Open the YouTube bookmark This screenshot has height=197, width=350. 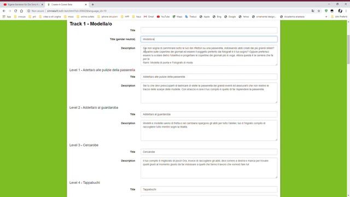(163, 17)
